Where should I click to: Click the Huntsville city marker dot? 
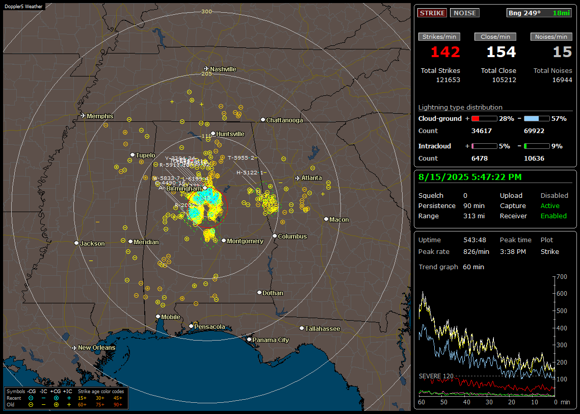[x=213, y=134]
